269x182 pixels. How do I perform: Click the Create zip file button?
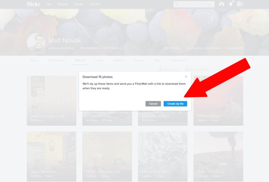(x=175, y=104)
